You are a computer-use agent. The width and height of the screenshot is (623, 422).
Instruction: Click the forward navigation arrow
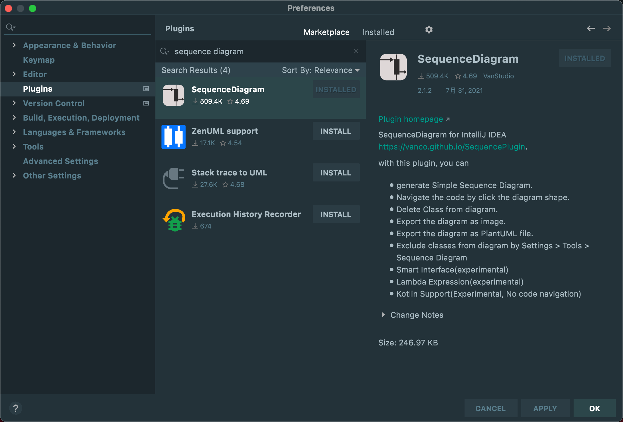(607, 28)
